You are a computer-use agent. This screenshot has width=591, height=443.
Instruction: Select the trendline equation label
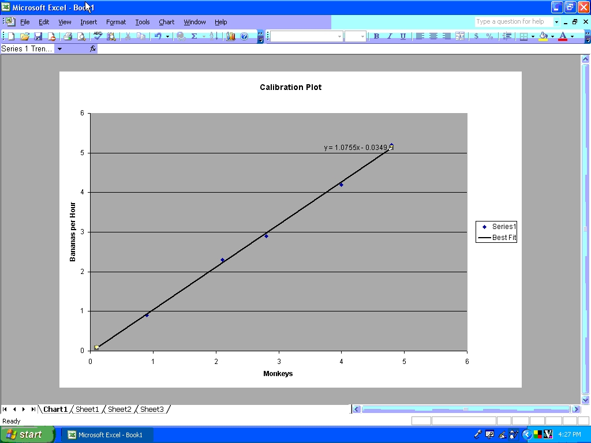[x=355, y=148]
